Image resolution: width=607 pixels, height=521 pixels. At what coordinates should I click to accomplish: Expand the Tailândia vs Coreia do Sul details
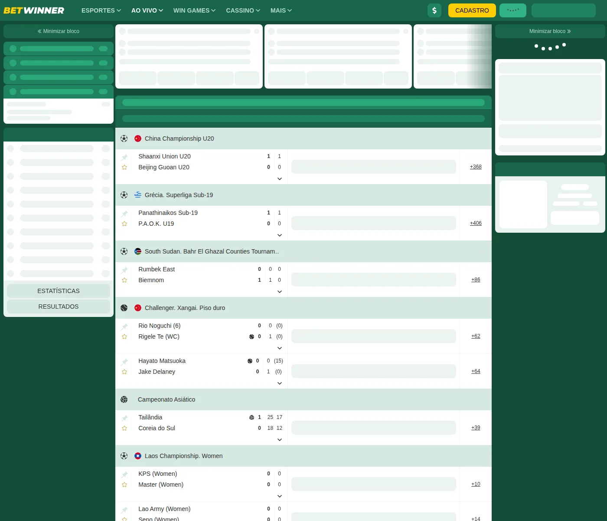[x=280, y=440]
